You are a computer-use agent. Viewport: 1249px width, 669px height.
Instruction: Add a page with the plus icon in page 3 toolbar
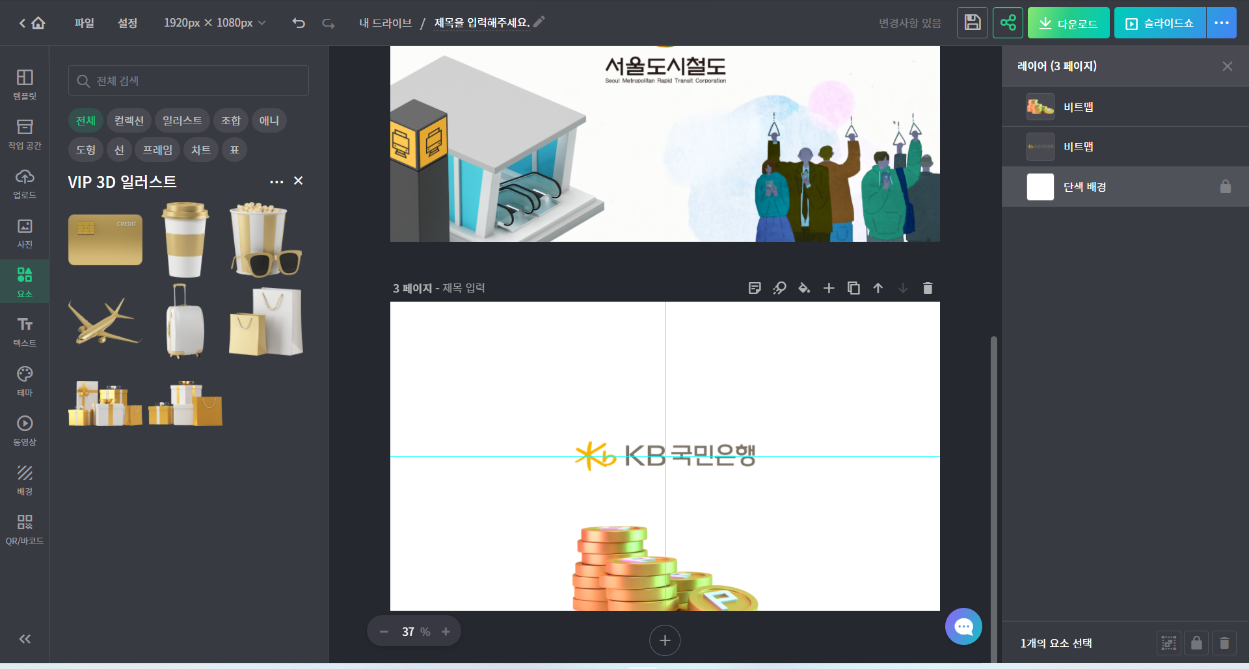pos(829,288)
